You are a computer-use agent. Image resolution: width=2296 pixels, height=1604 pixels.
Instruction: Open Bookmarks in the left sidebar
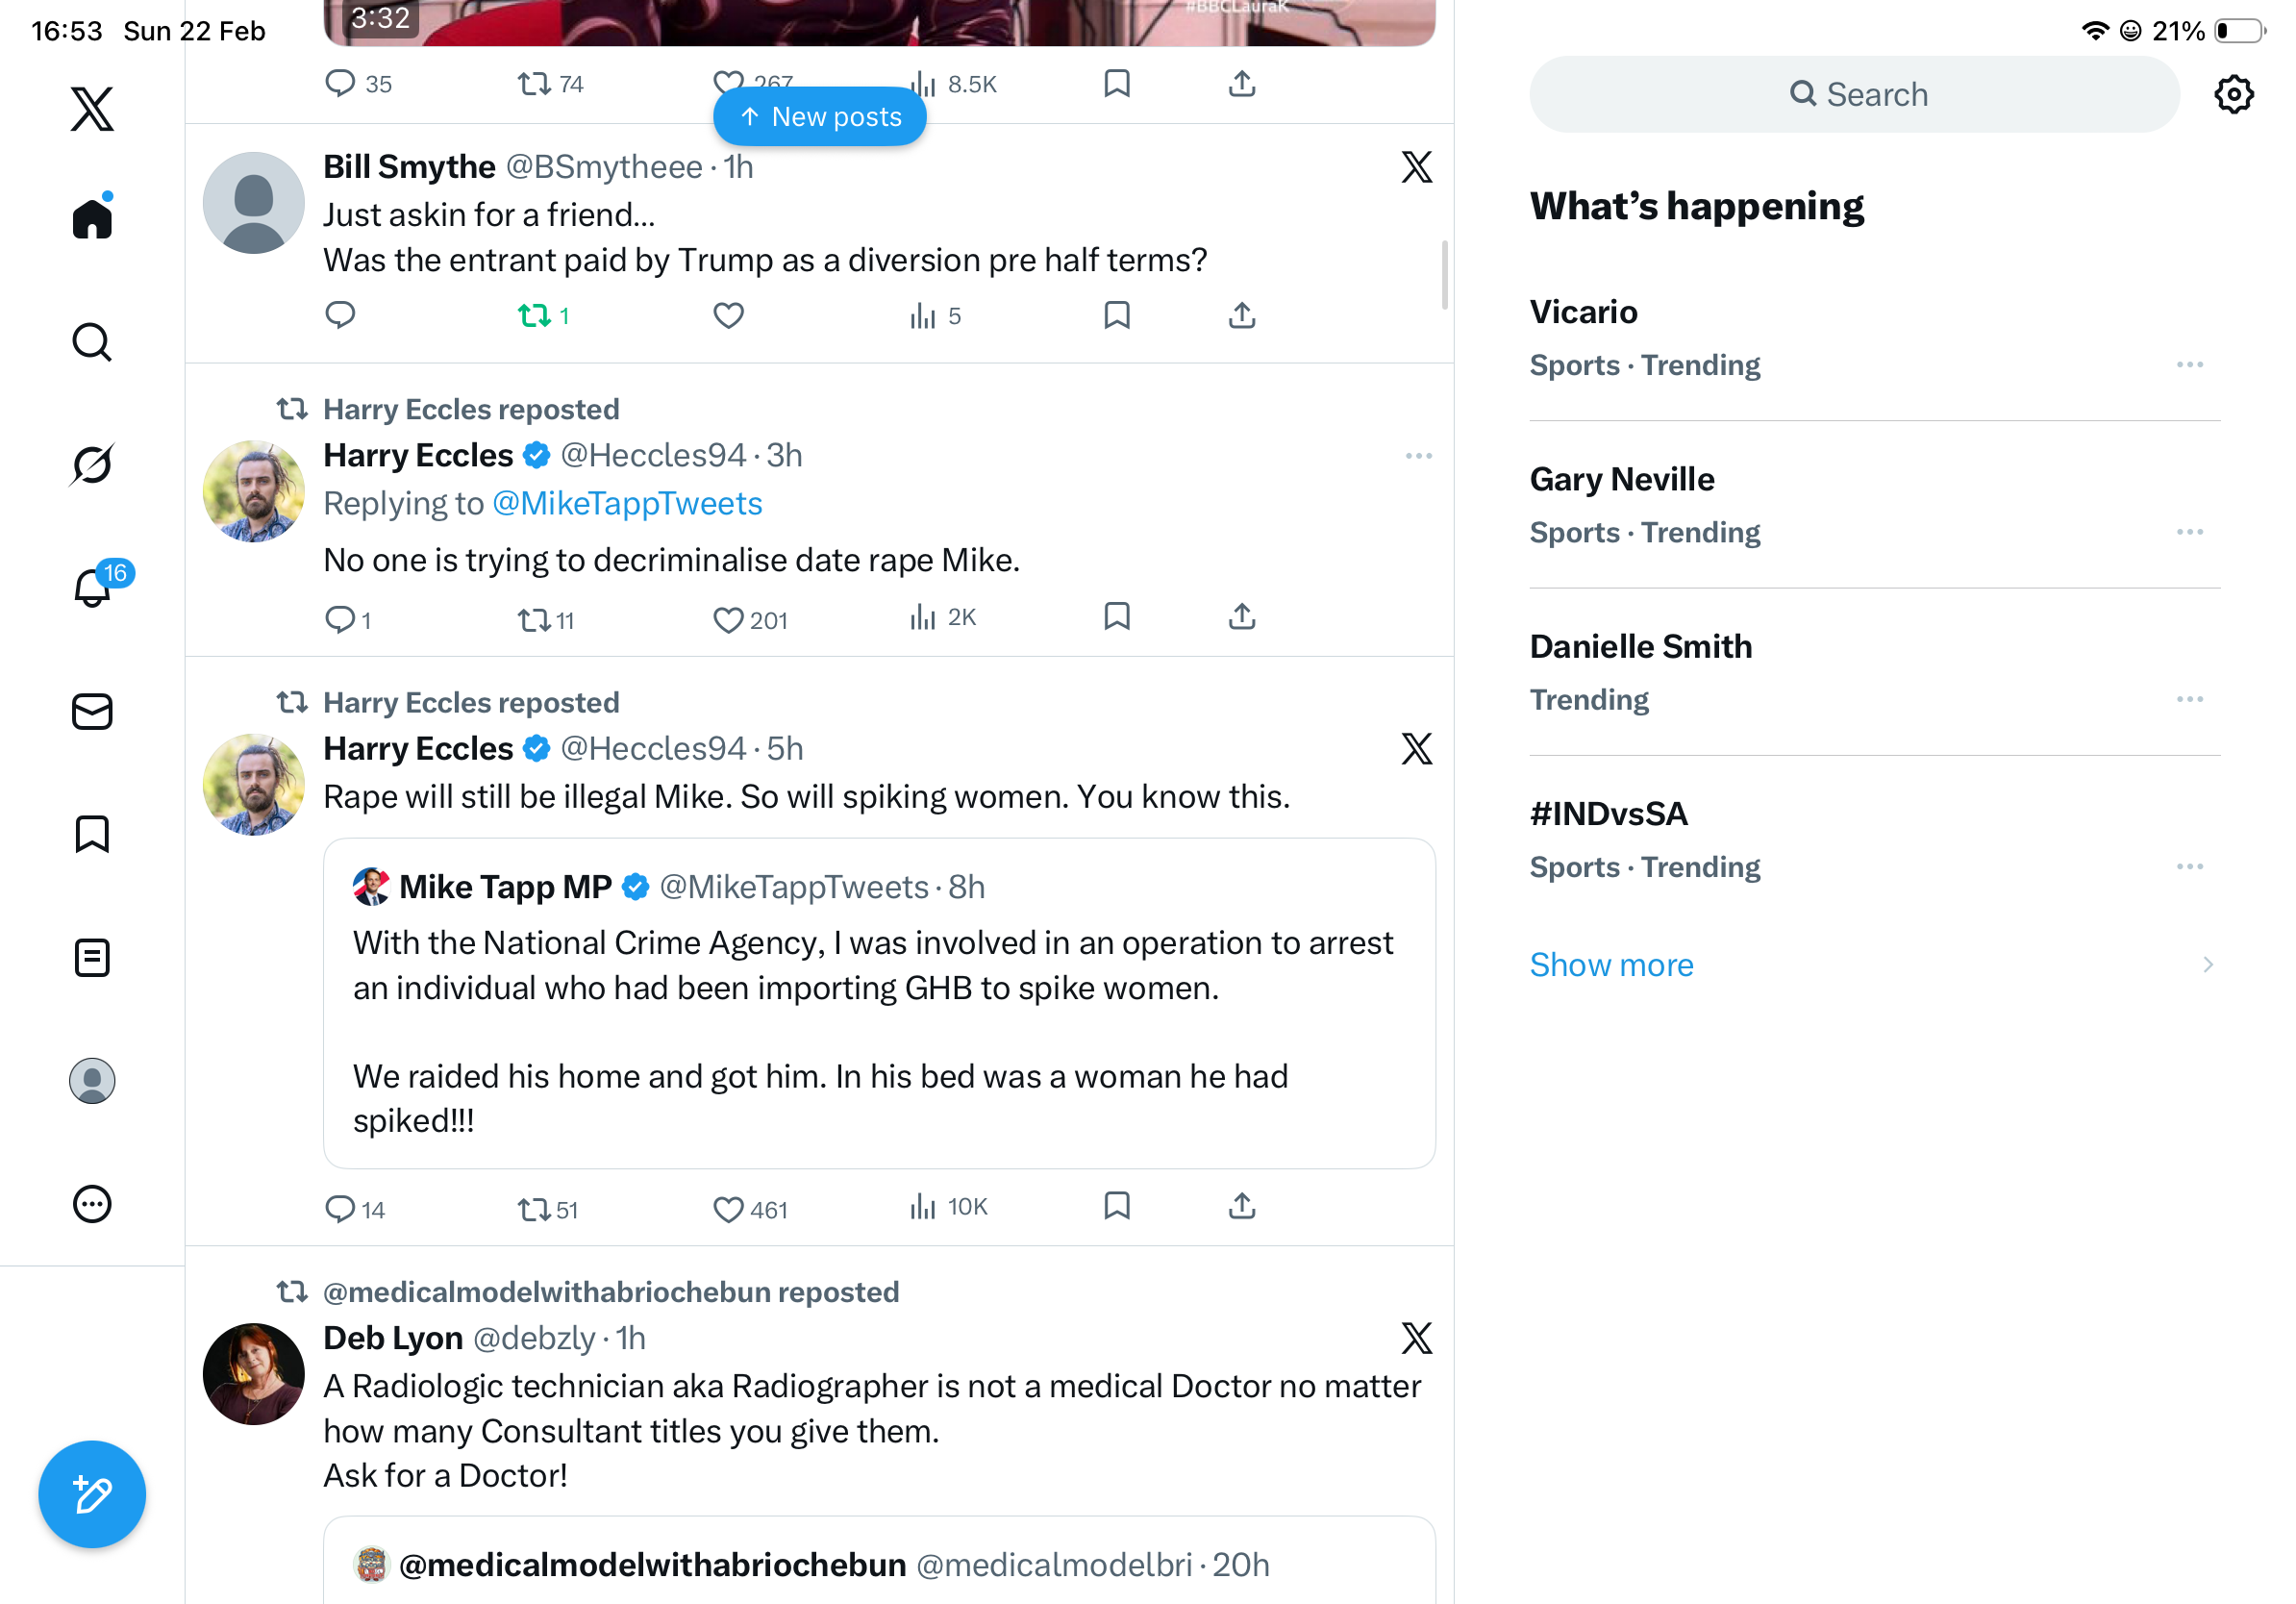click(x=92, y=834)
